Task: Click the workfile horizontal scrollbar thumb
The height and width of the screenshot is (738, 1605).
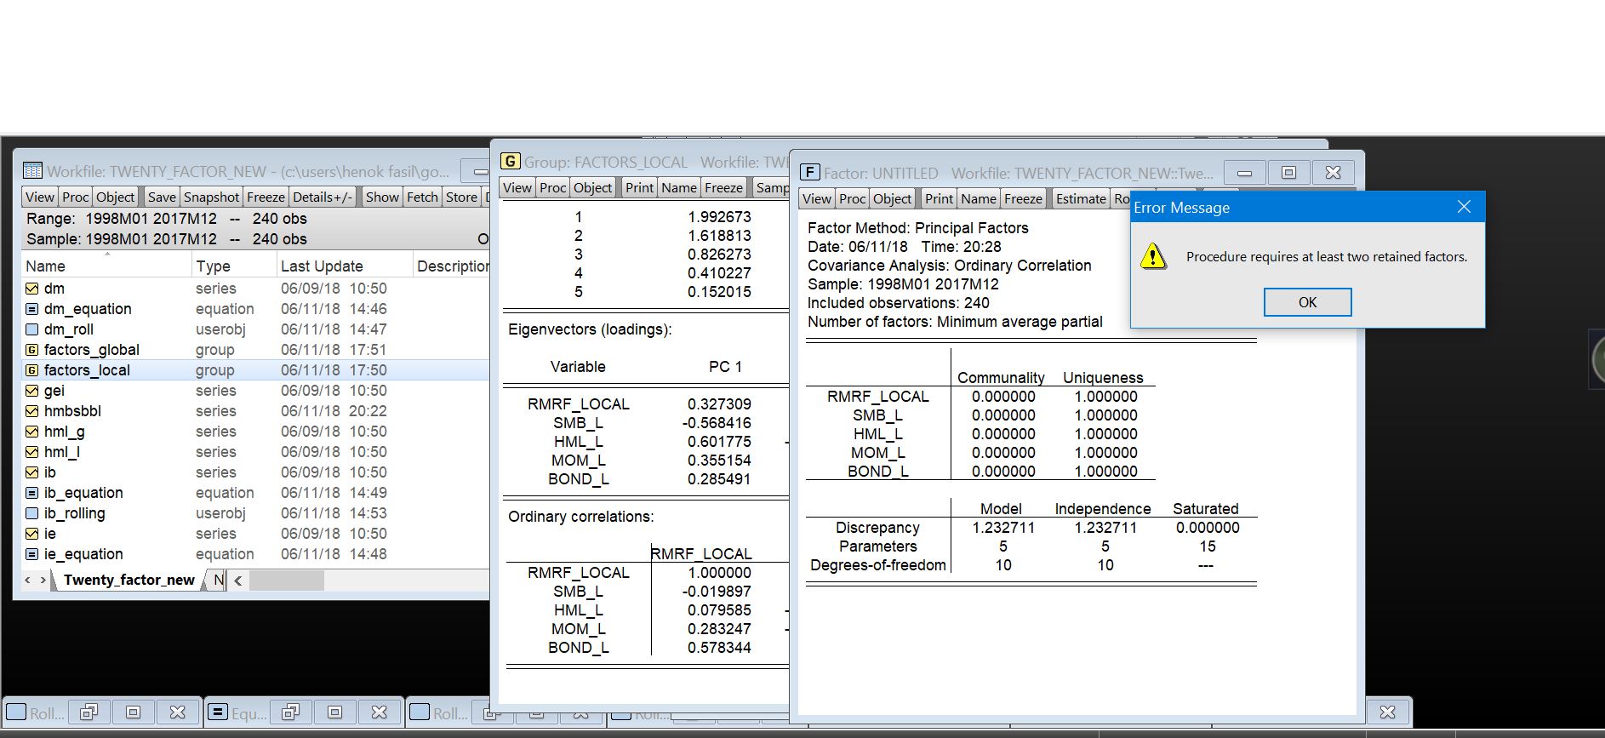Action: (286, 581)
